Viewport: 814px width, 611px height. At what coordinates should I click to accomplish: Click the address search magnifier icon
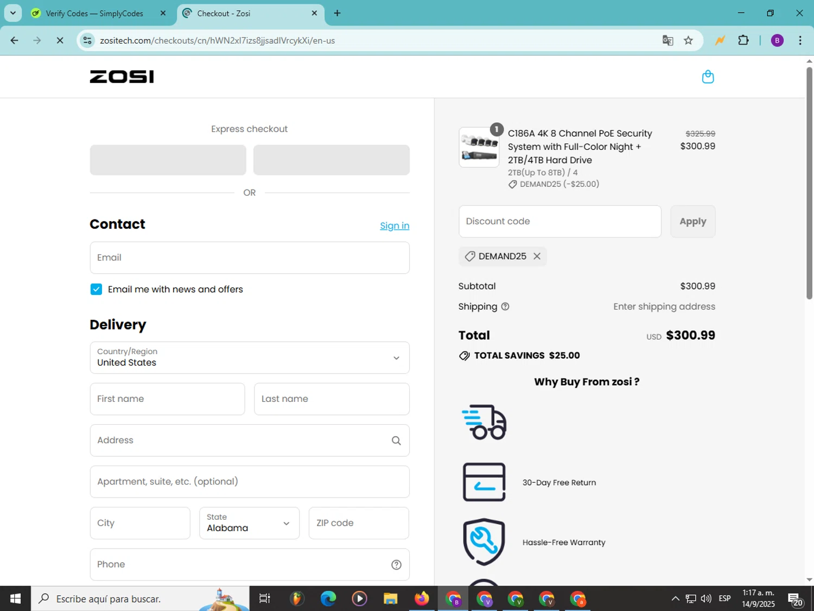397,440
